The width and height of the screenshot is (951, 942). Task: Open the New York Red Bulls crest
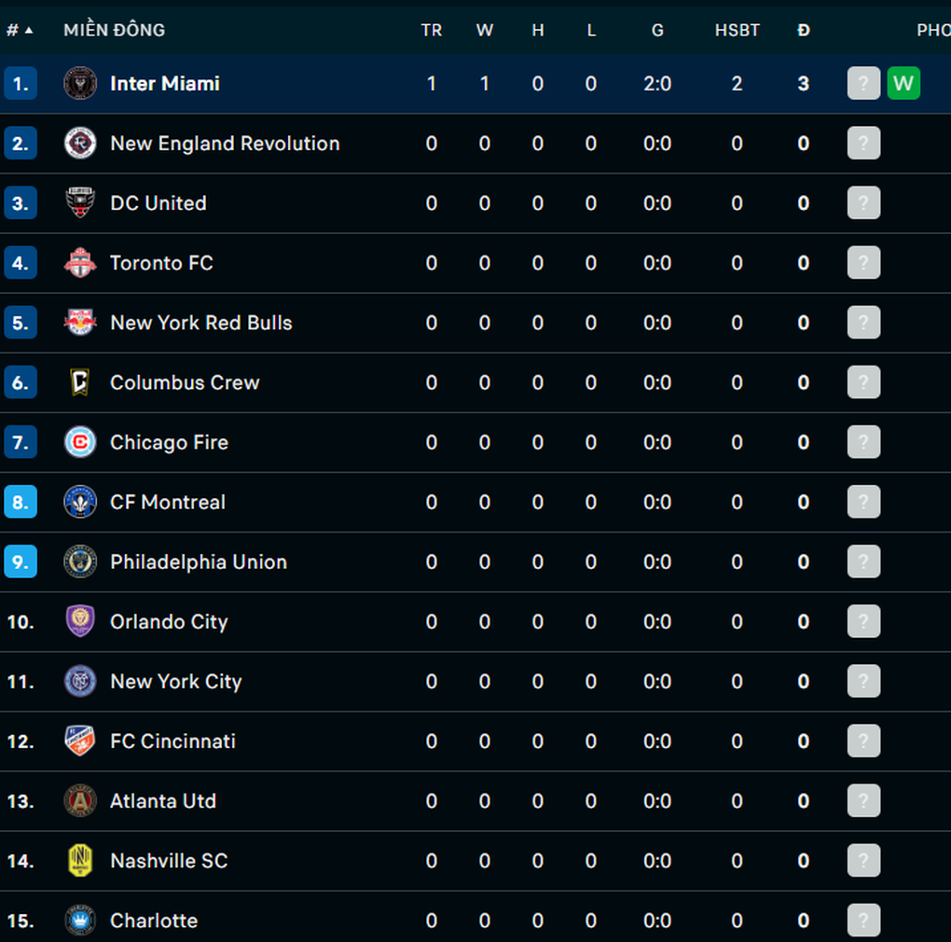[80, 322]
